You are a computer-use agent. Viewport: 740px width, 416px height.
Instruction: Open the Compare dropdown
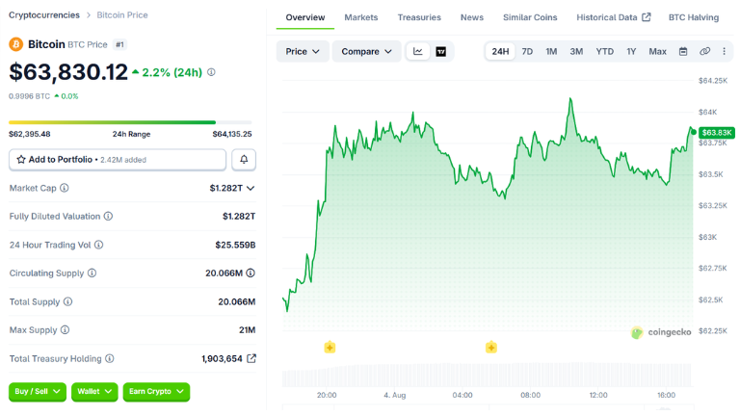point(367,51)
